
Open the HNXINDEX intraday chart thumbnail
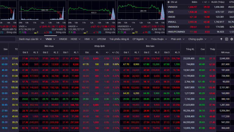(x=141, y=11)
